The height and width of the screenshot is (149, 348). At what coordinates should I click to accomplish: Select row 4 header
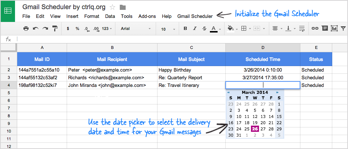[9, 85]
